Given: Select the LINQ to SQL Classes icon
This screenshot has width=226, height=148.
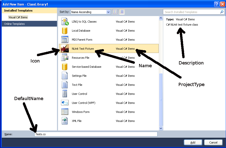Looking at the screenshot, I should click(x=65, y=22).
